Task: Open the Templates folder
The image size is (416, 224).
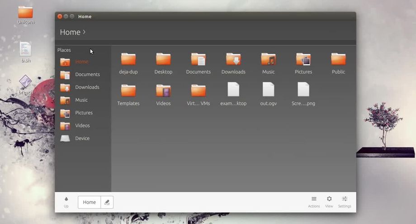Action: pos(128,91)
